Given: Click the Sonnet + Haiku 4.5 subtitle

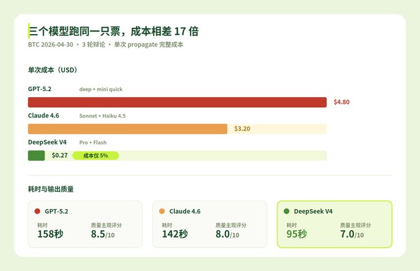Looking at the screenshot, I should [x=103, y=116].
